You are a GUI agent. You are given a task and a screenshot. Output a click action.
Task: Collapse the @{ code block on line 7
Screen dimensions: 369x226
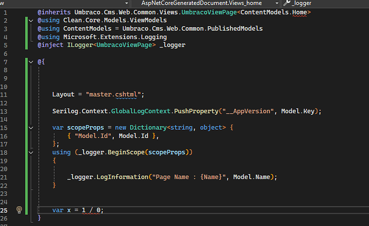(31, 62)
